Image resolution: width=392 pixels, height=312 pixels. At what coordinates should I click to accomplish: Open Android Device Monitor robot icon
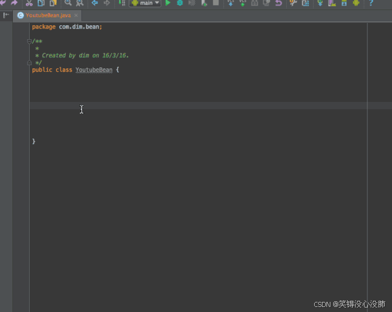tap(356, 3)
